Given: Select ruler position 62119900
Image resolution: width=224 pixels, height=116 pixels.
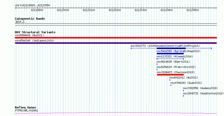Looking at the screenshot, I should coord(37,10).
